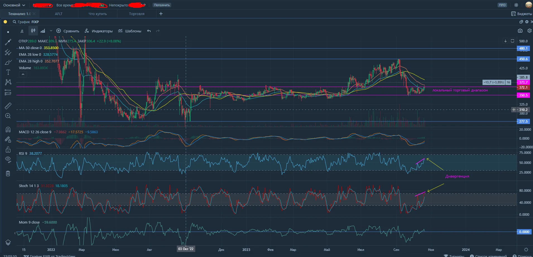Click the Пополнить button
The width and height of the screenshot is (533, 257).
click(162, 5)
